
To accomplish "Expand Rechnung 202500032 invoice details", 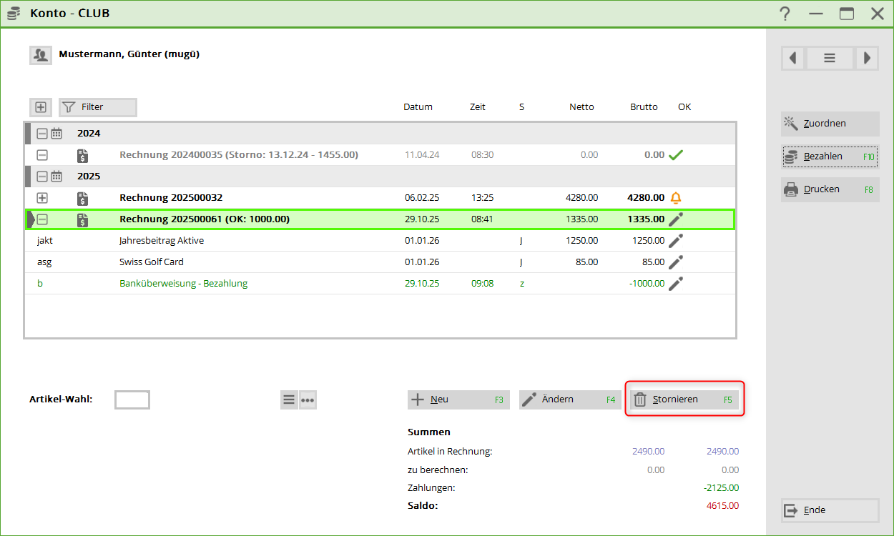I will tap(42, 198).
